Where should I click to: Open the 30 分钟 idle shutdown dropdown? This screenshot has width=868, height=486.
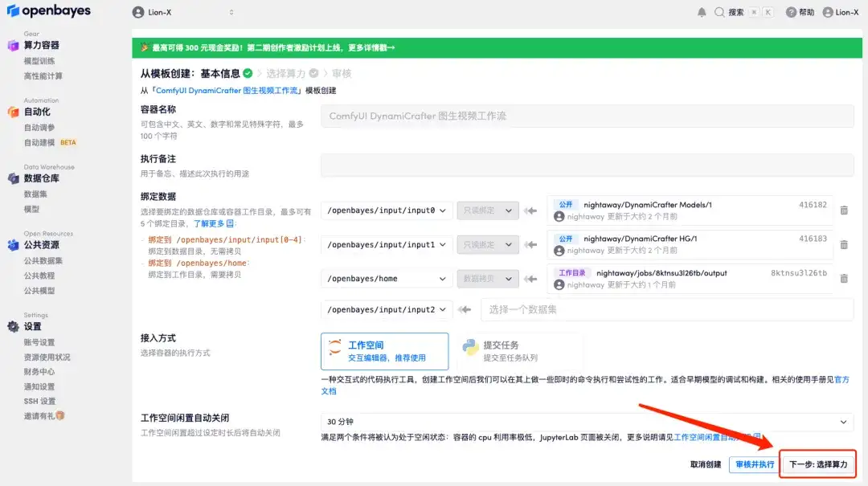[587, 422]
